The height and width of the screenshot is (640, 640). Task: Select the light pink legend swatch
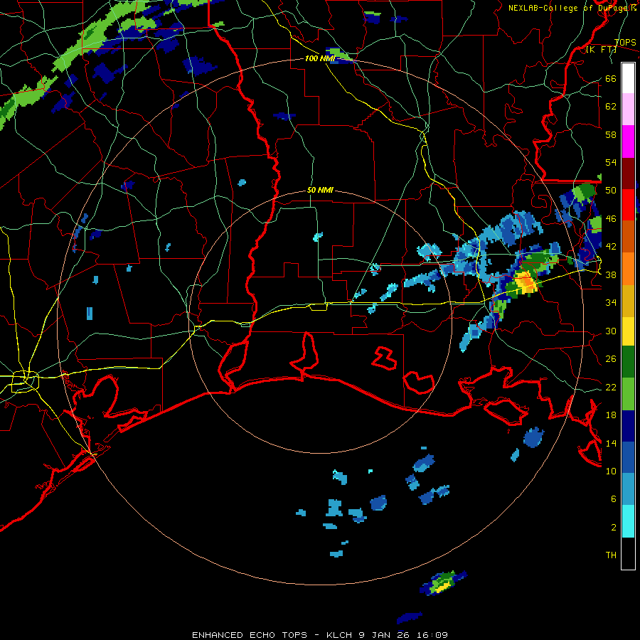tap(628, 110)
